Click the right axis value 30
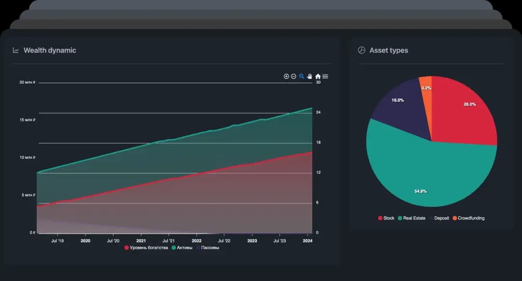Screen dimensions: 522x281 coord(318,82)
